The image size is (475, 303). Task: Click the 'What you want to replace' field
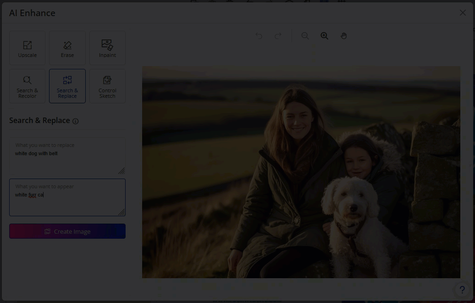(67, 156)
